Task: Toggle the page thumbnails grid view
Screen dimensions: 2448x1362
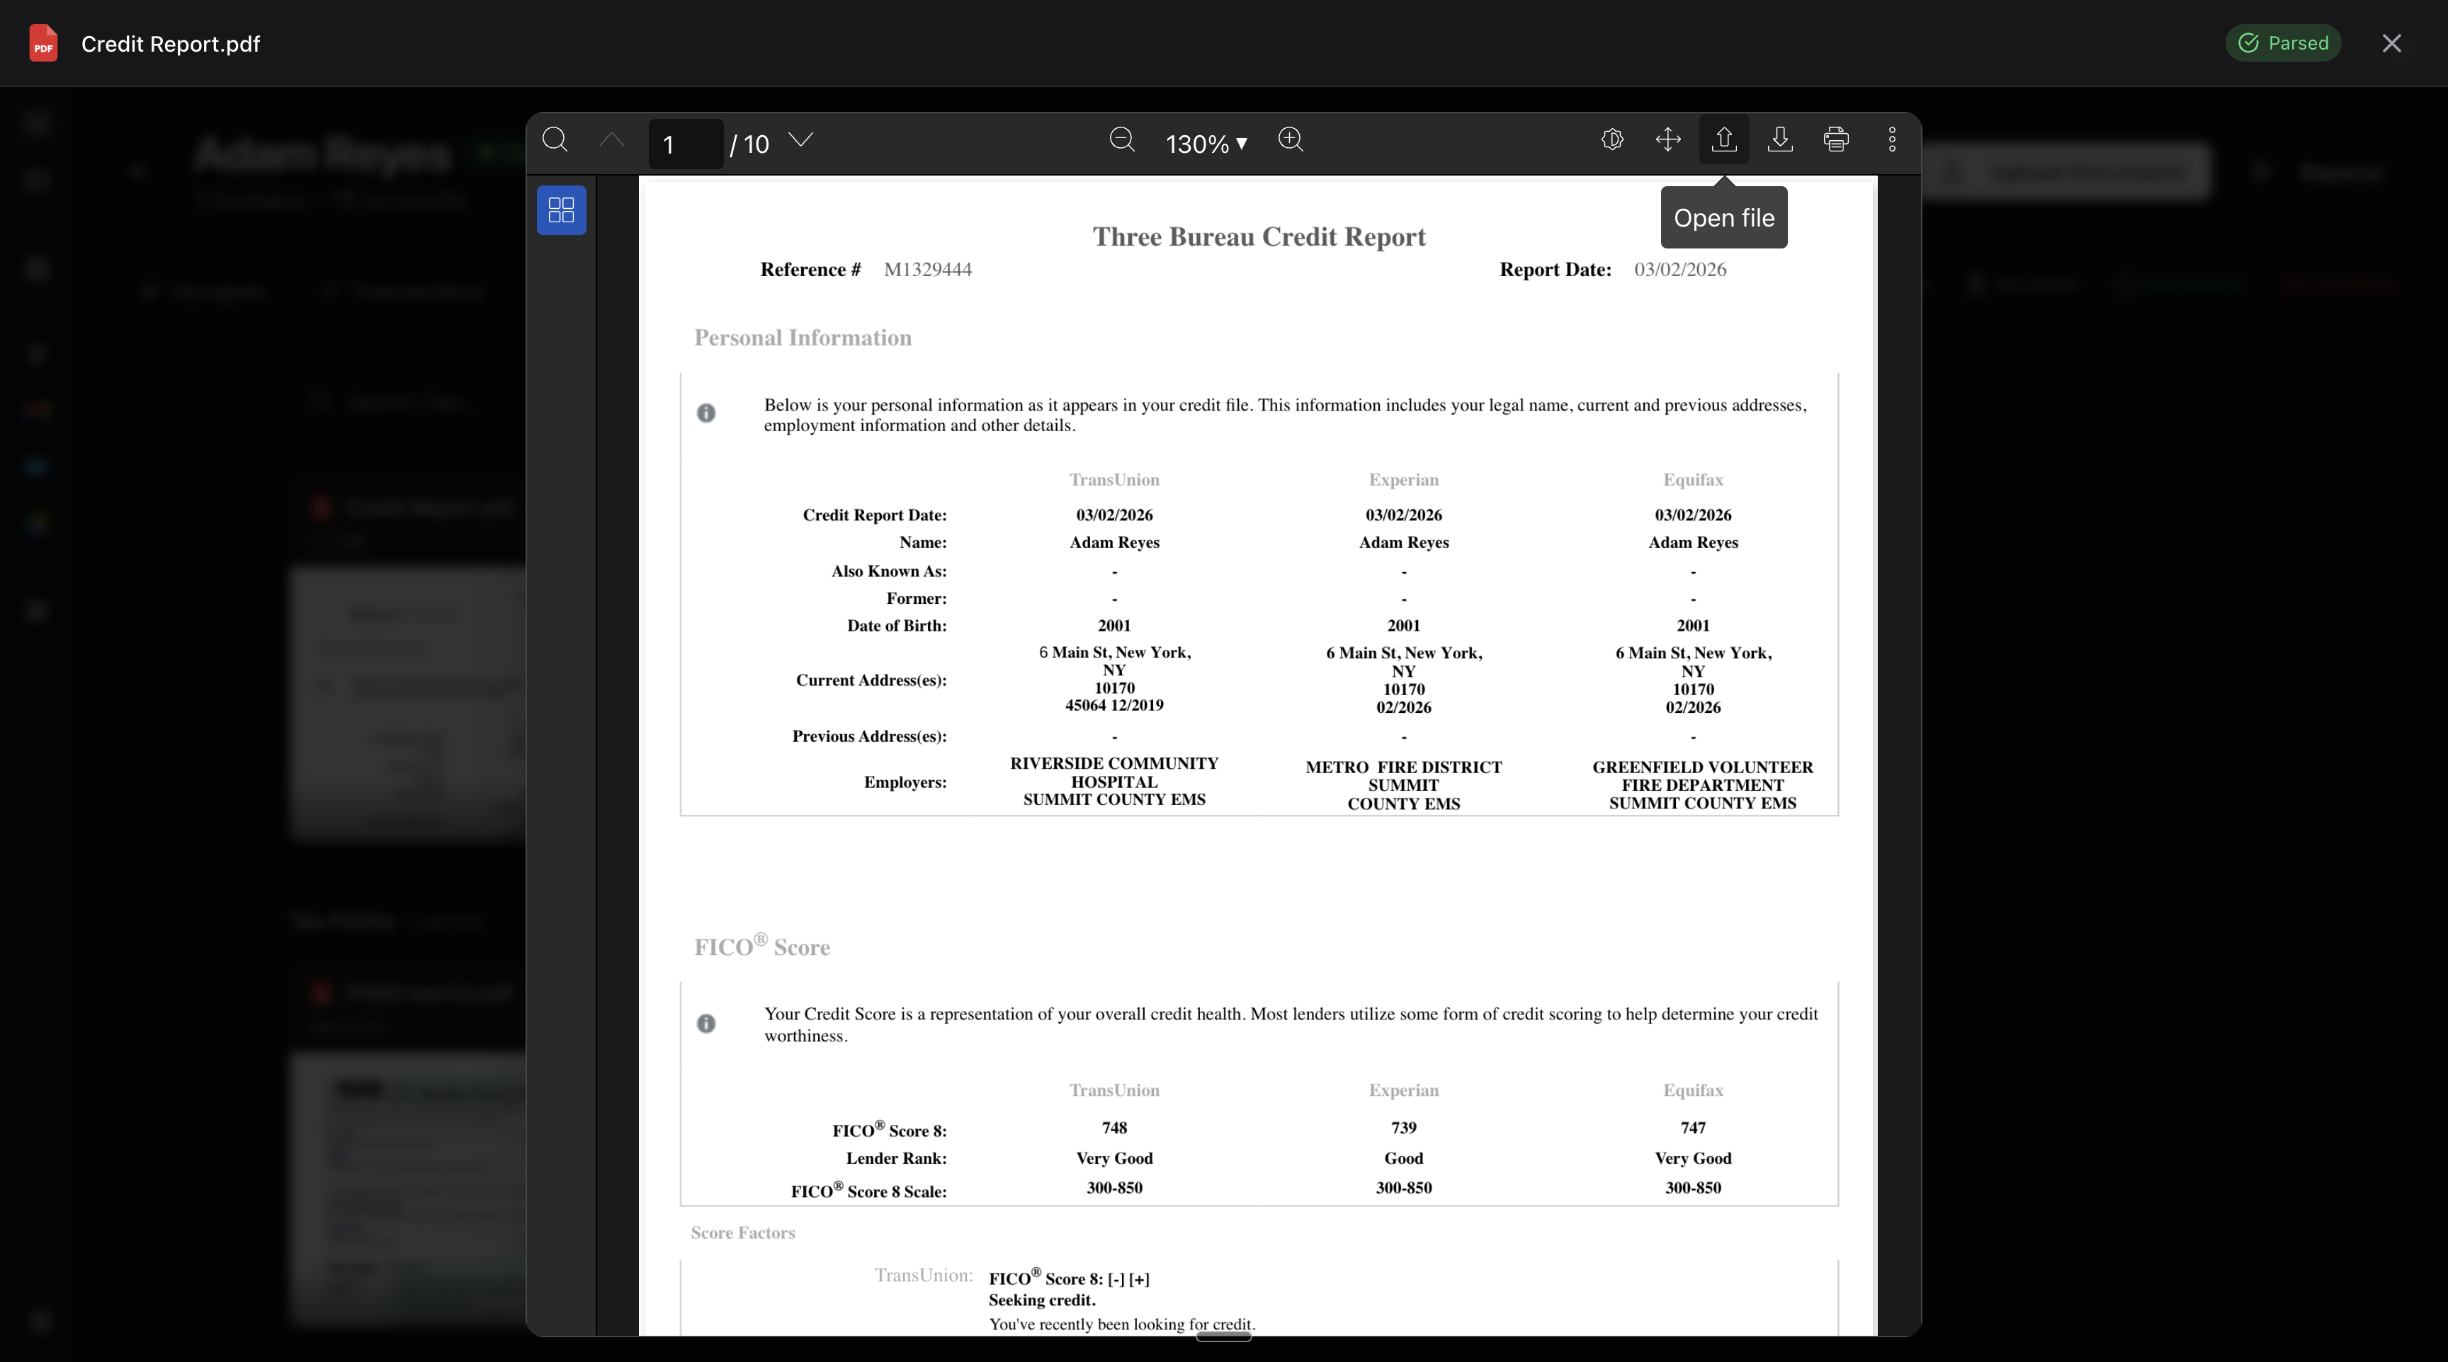Action: click(x=561, y=210)
